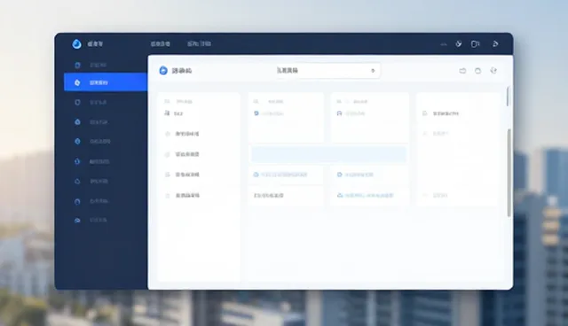The width and height of the screenshot is (568, 326).
Task: Click the person icon in the third card
Action: [339, 113]
